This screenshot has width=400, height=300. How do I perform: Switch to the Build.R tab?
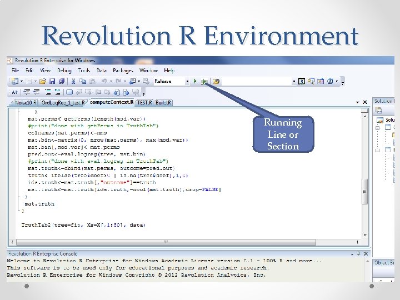[x=163, y=103]
